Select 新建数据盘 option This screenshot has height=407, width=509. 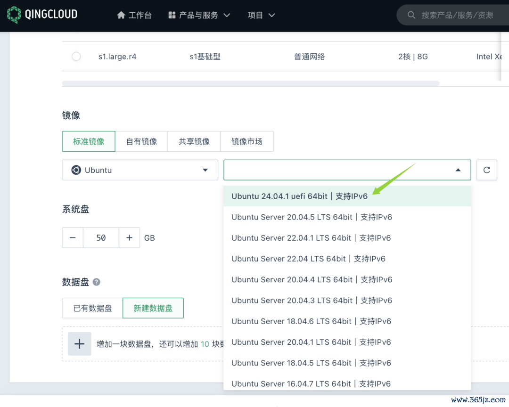(153, 308)
